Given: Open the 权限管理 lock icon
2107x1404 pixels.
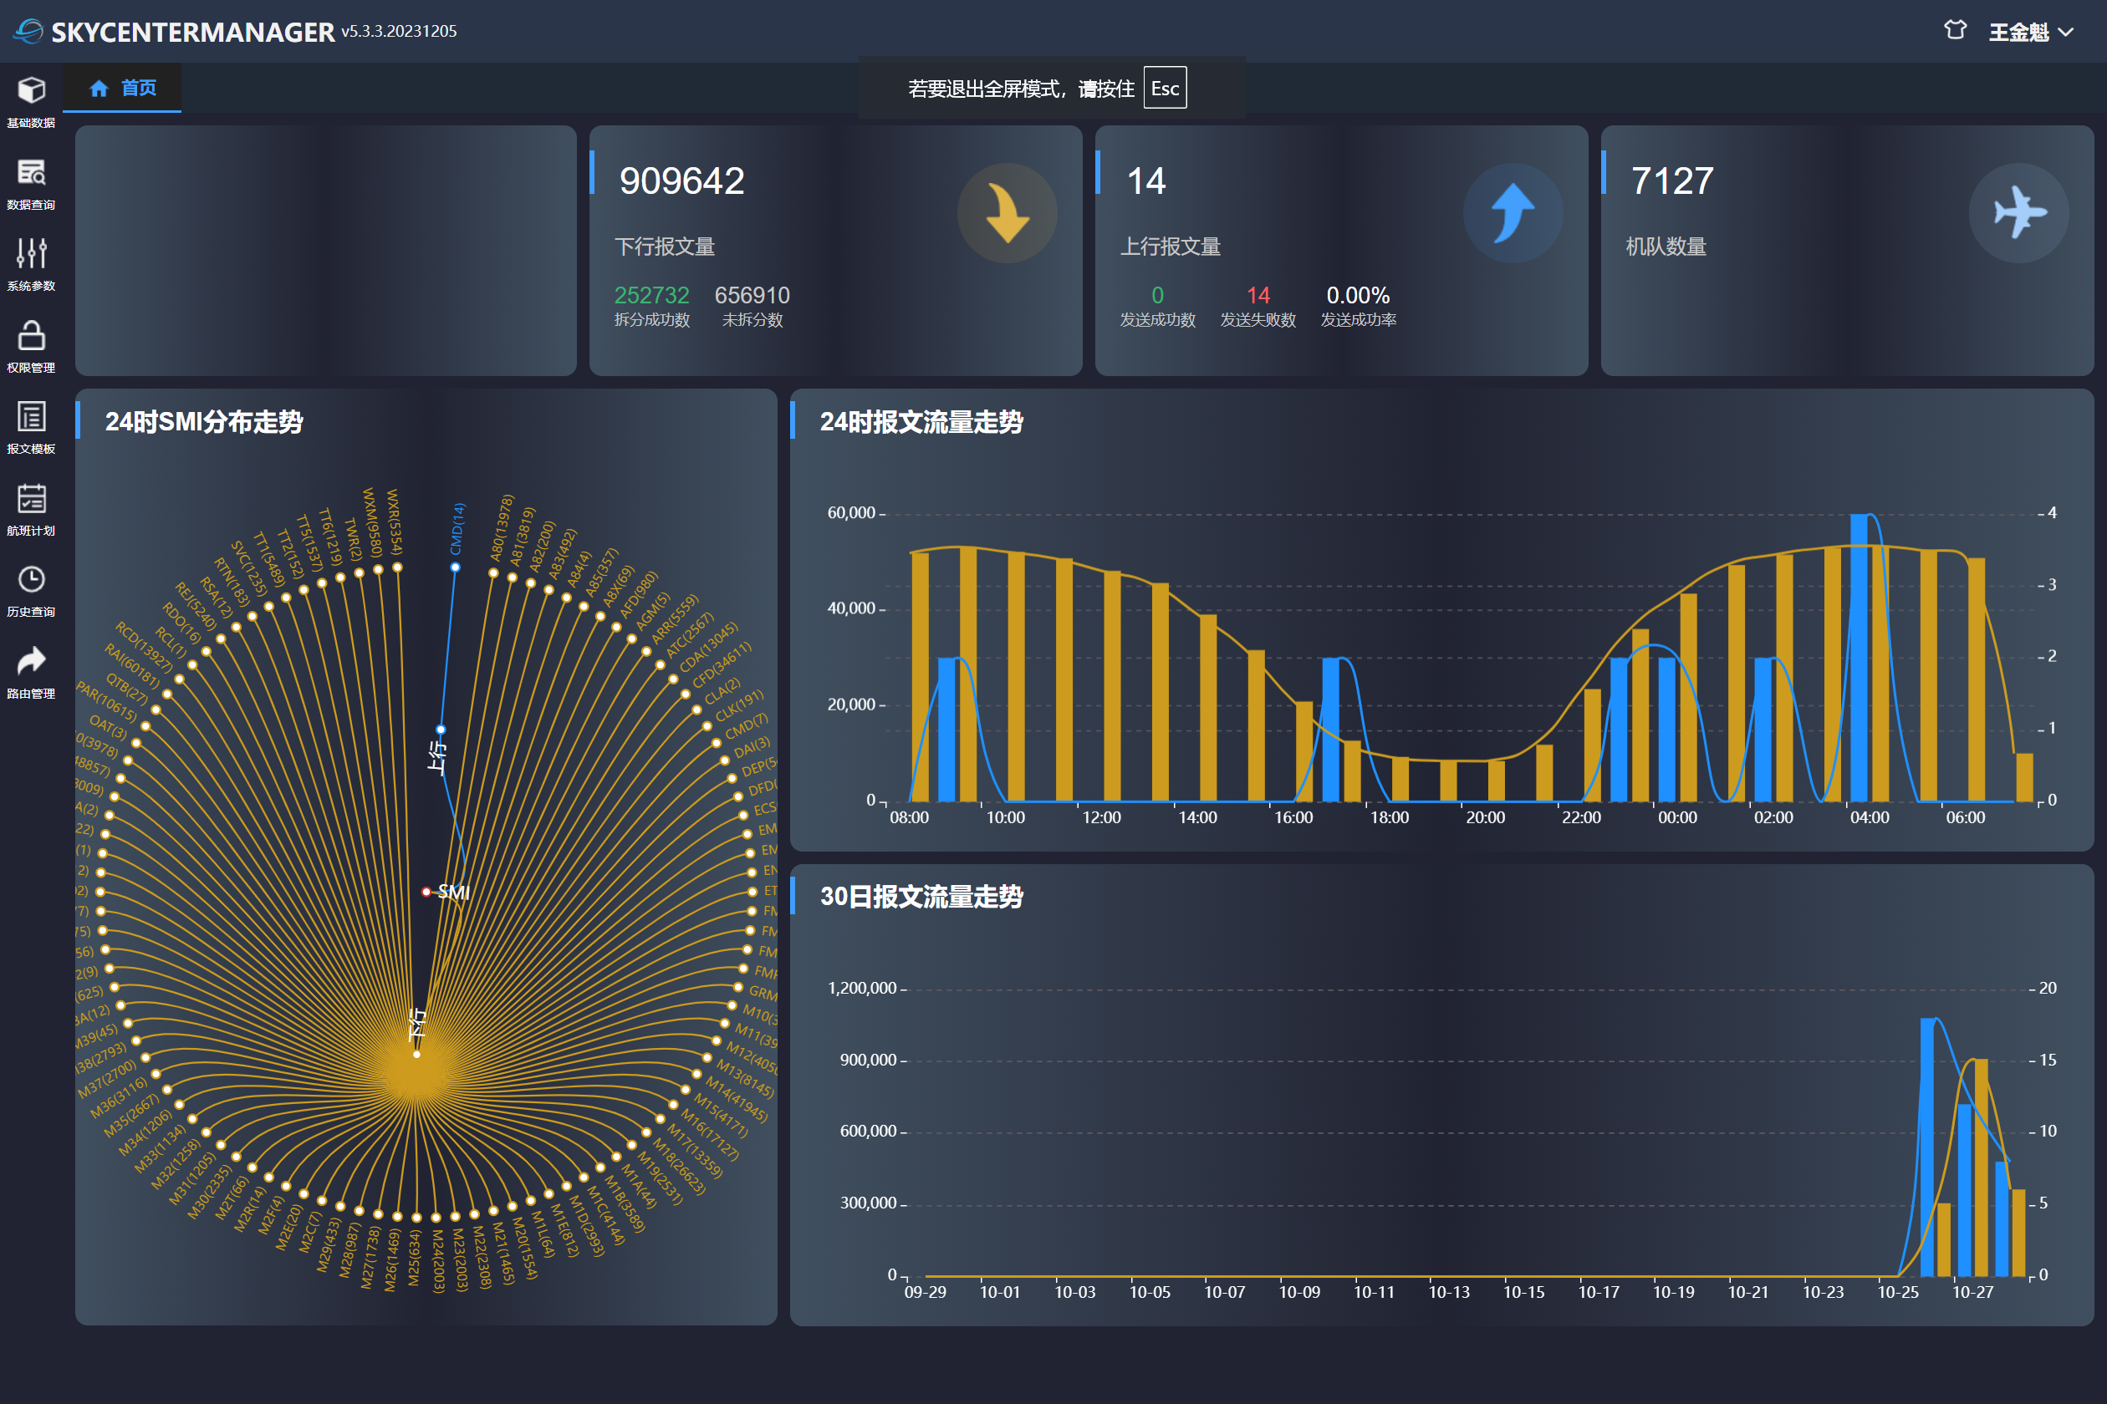Looking at the screenshot, I should tap(32, 335).
